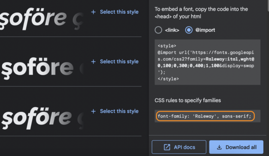Click the plus icon of the top style row
This screenshot has height=156, width=269.
[93, 12]
